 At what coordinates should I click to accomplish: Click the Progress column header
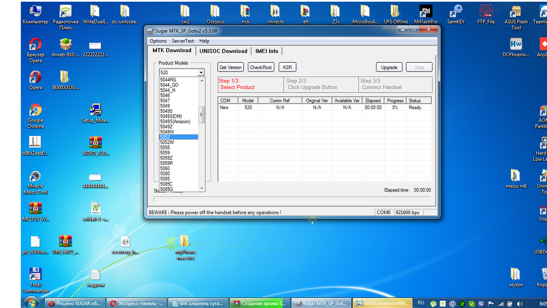click(395, 101)
